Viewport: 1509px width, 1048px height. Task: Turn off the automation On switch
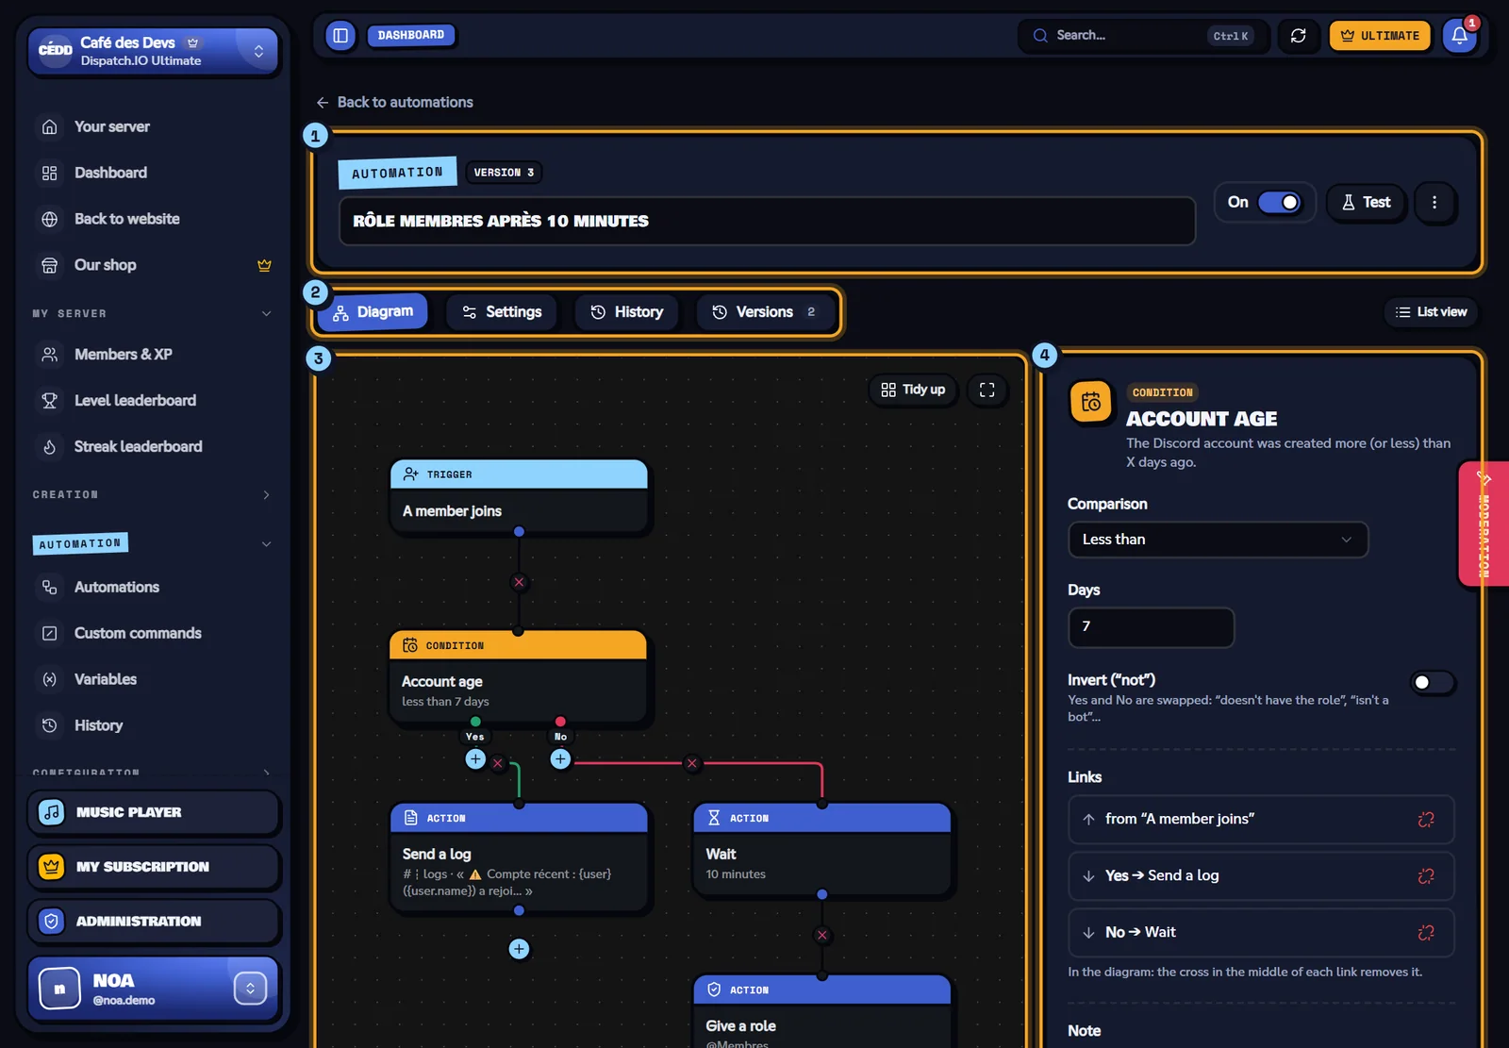pyautogui.click(x=1279, y=202)
